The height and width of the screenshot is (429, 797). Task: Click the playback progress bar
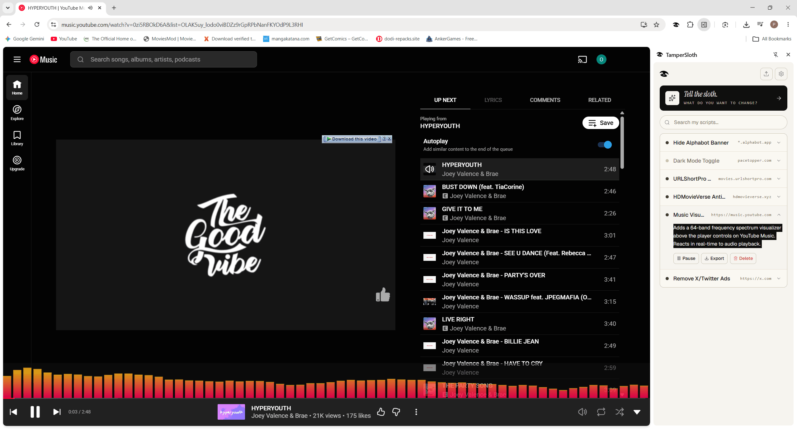coord(327,398)
